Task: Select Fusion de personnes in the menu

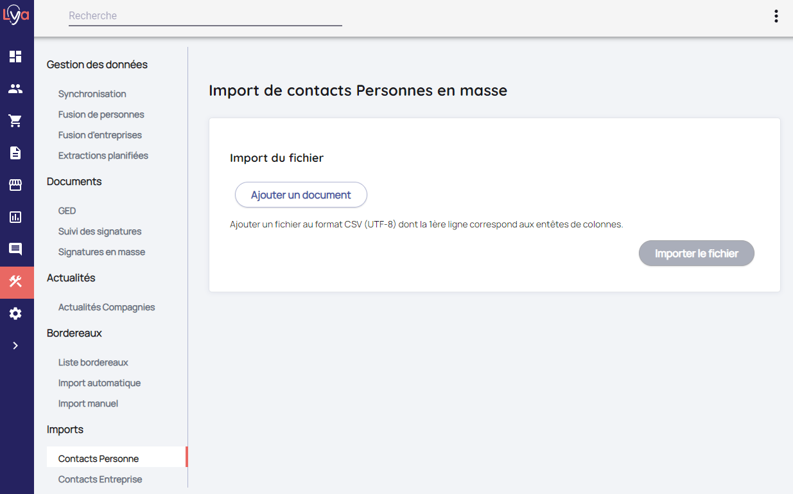Action: point(101,114)
